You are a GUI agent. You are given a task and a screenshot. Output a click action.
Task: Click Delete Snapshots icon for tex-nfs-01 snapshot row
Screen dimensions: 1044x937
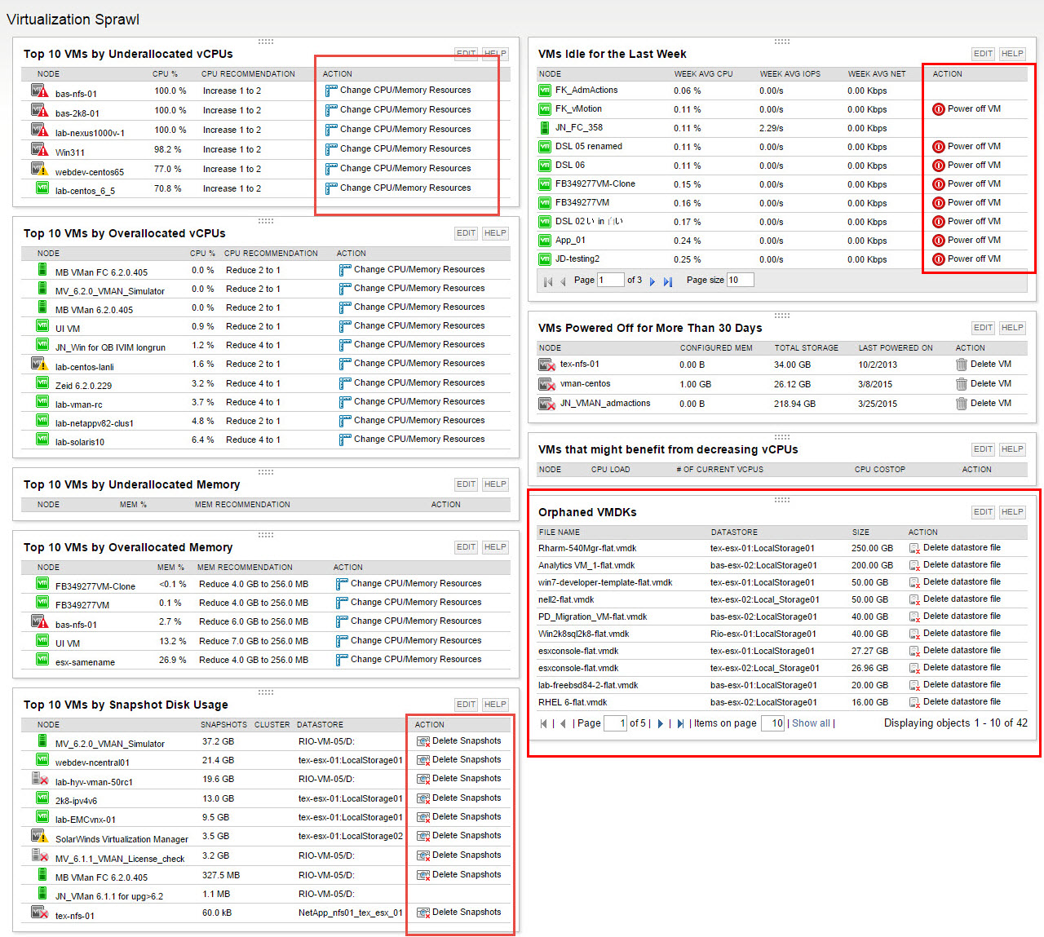click(x=422, y=913)
